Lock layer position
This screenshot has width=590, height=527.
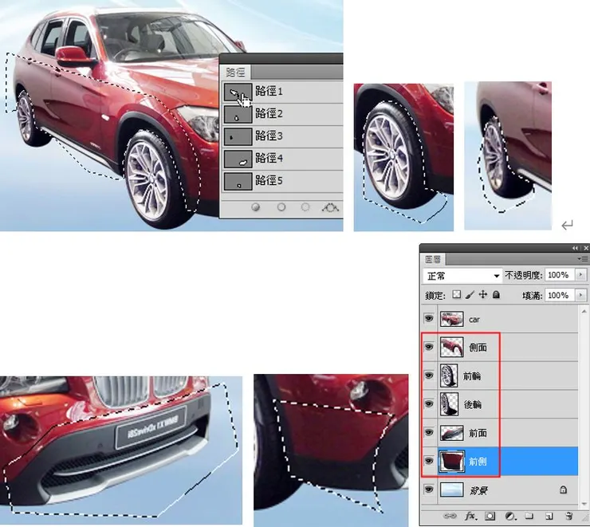482,294
